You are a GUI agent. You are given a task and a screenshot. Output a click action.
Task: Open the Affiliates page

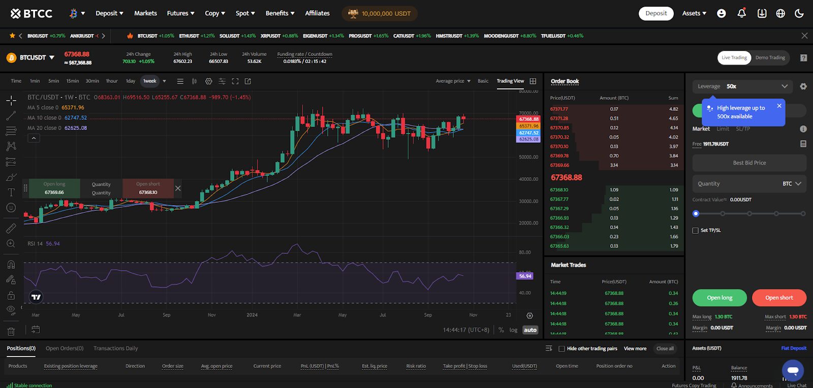coord(317,13)
